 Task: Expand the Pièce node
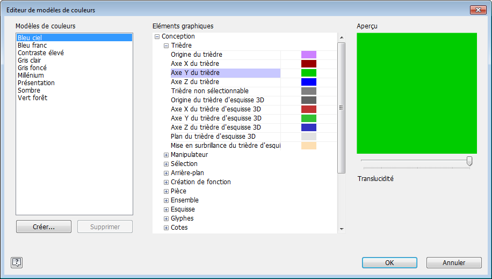tap(167, 191)
